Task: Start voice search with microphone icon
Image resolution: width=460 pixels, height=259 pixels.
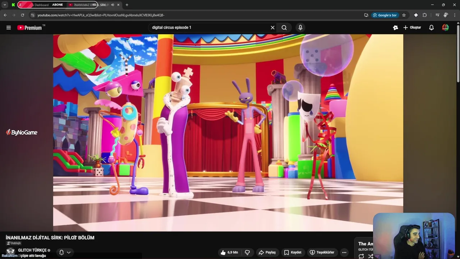Action: (x=300, y=27)
